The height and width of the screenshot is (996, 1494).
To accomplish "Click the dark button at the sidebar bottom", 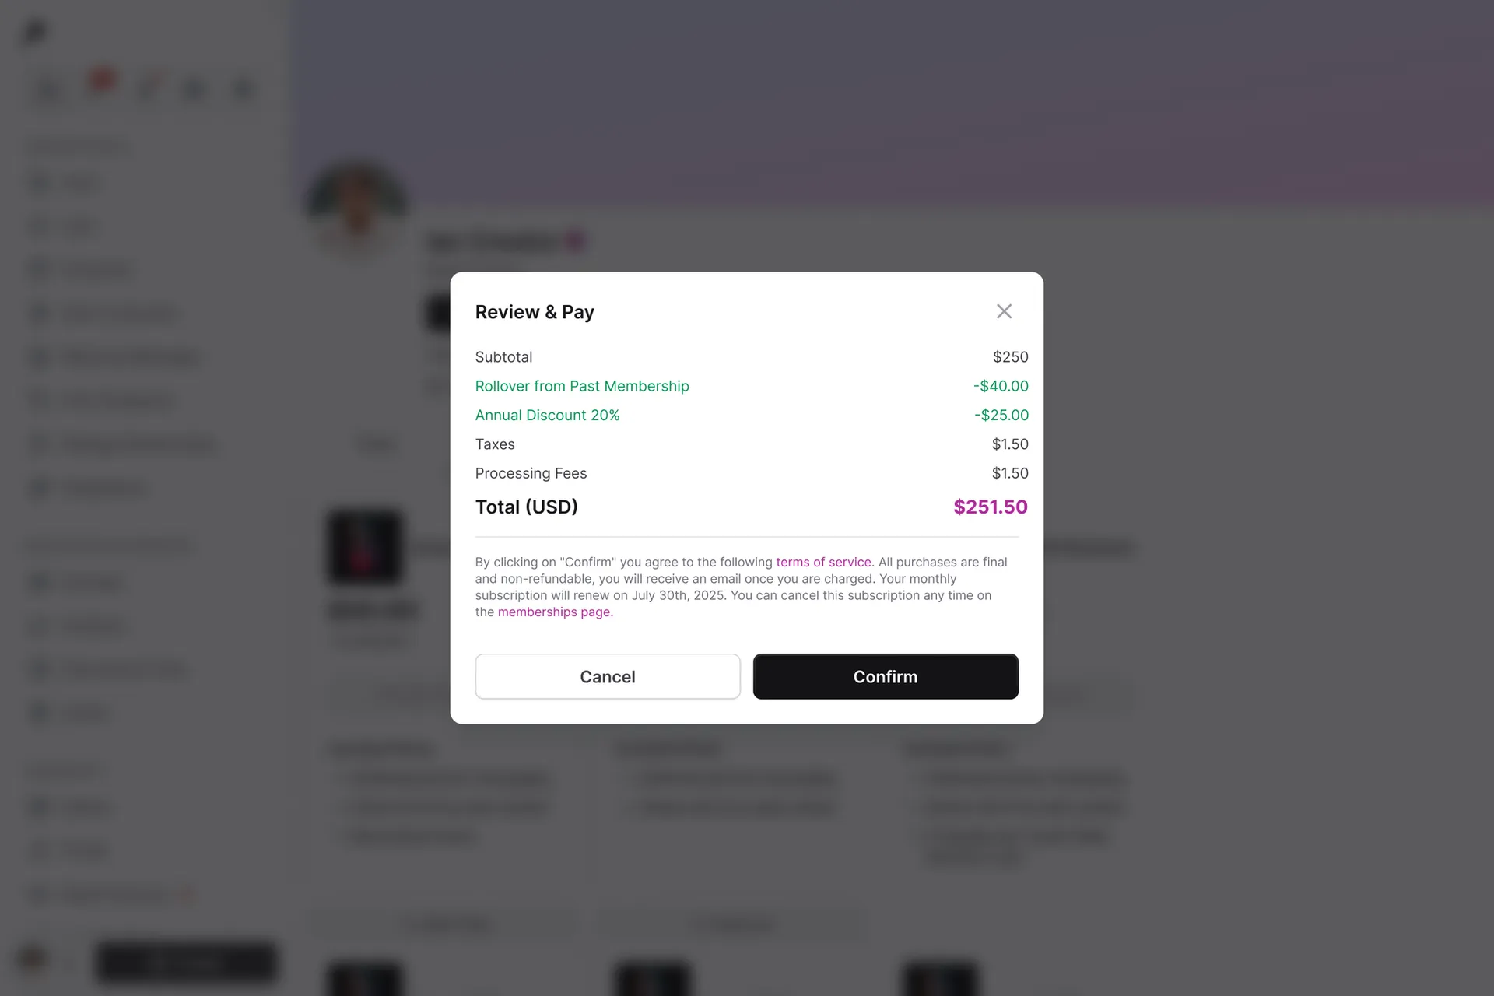I will click(x=186, y=962).
